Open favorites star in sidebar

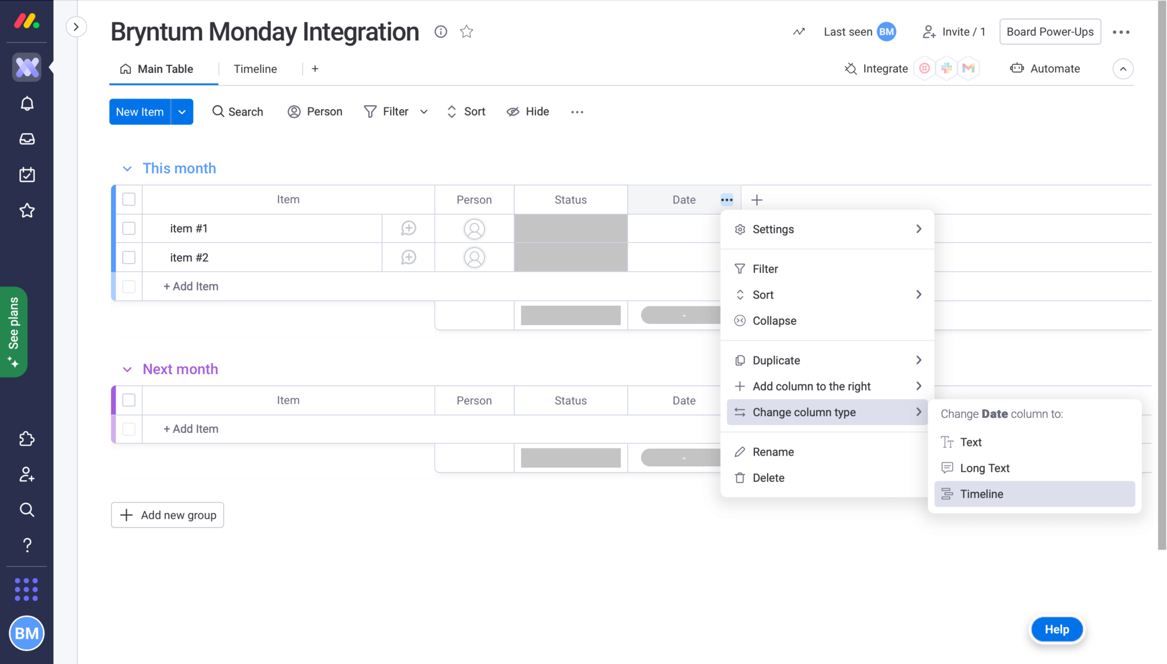point(27,211)
